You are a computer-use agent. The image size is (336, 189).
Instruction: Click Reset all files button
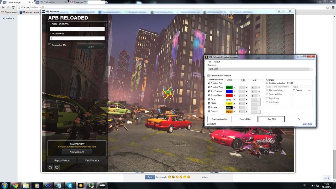pos(245,119)
